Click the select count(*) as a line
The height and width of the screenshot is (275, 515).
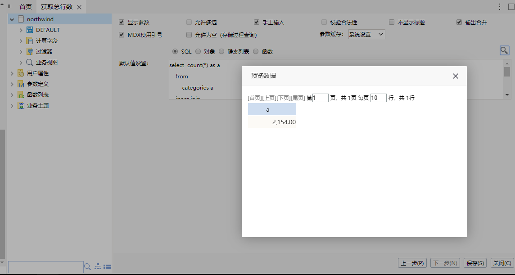click(194, 65)
